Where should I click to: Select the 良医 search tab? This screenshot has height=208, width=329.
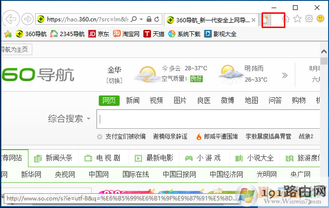(204, 100)
